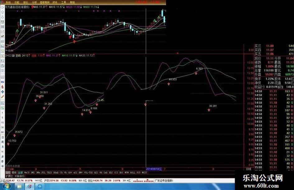Select the DMI indicator tab

33,173
